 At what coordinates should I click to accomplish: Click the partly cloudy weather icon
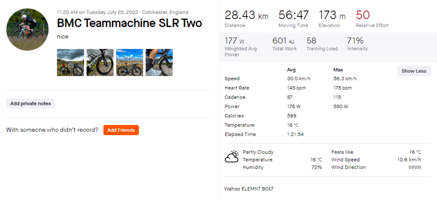pyautogui.click(x=232, y=157)
